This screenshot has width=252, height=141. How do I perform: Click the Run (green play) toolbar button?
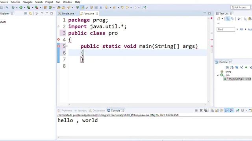point(21,7)
